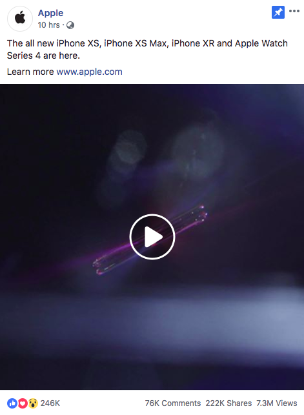
Task: Open the three-dot post options menu
Action: pos(294,11)
